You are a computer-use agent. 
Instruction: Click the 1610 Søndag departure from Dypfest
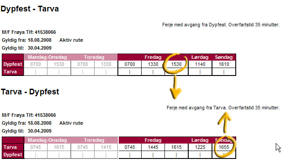pos(224,64)
